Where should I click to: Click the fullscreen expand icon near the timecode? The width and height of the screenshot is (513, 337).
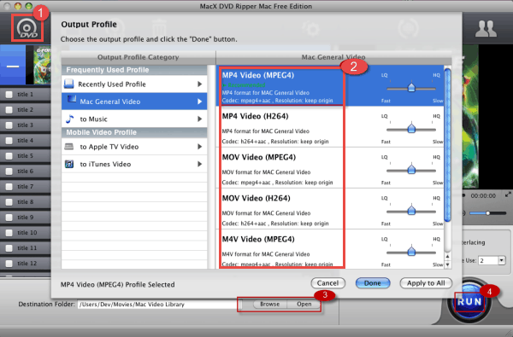[x=508, y=195]
